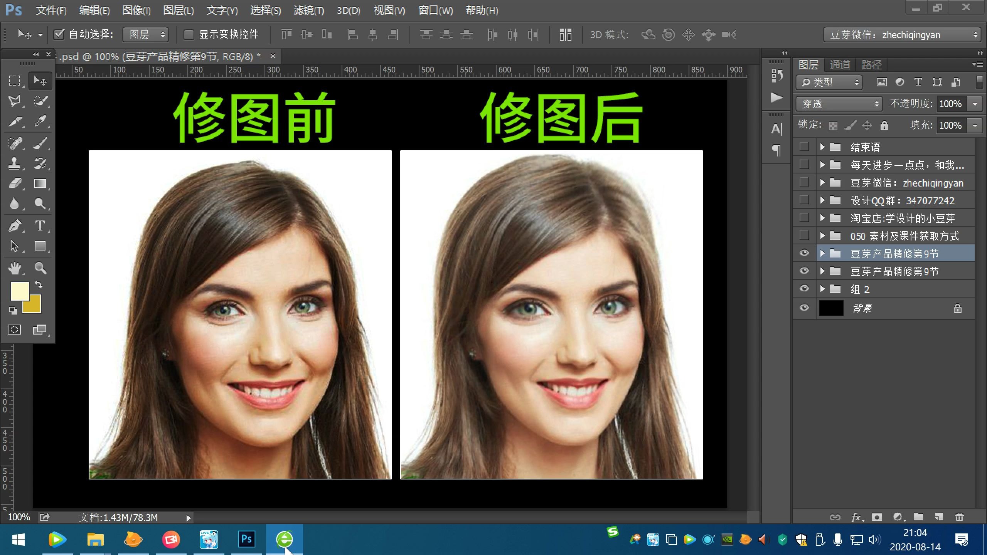Pick the Eraser tool

coord(15,183)
